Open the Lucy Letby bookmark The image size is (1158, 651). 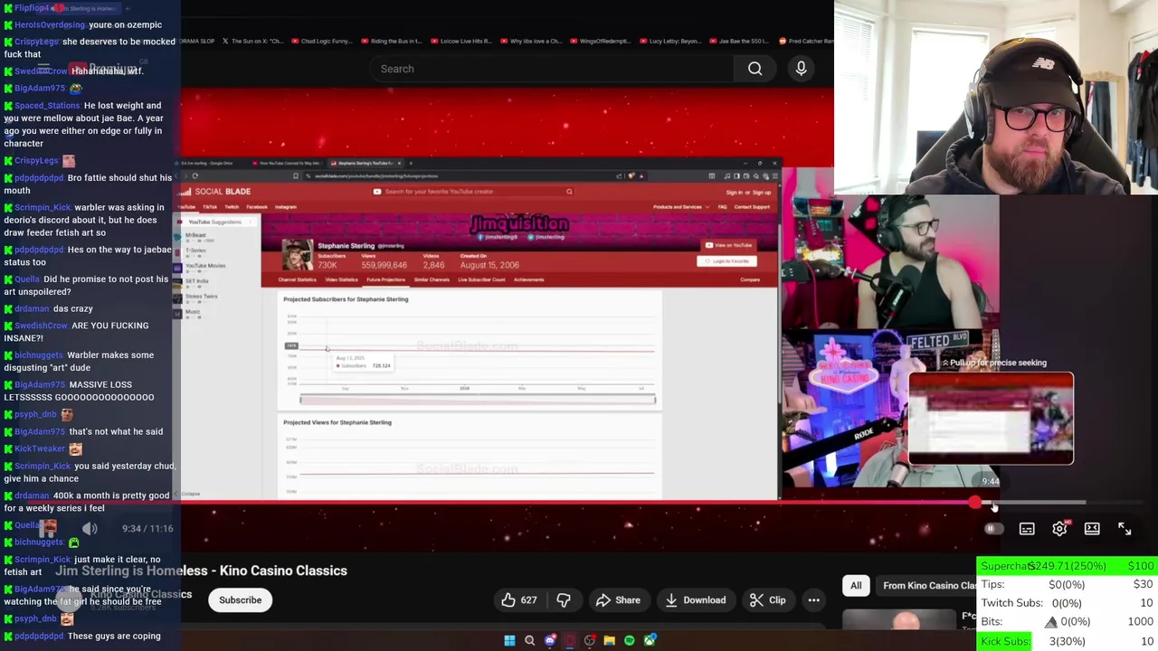click(669, 41)
